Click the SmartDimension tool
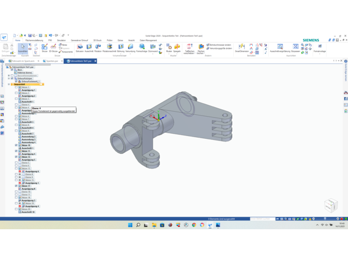348x262 pixels. coord(242,48)
